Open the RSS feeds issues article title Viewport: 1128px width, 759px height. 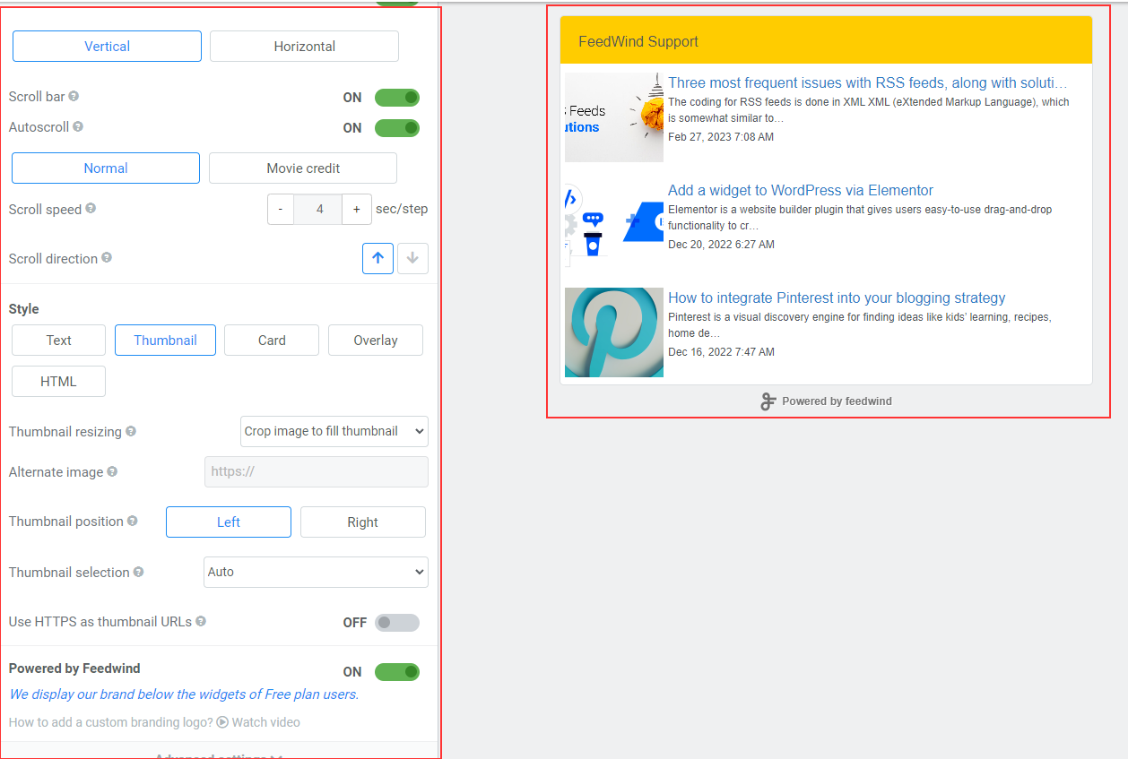(867, 82)
